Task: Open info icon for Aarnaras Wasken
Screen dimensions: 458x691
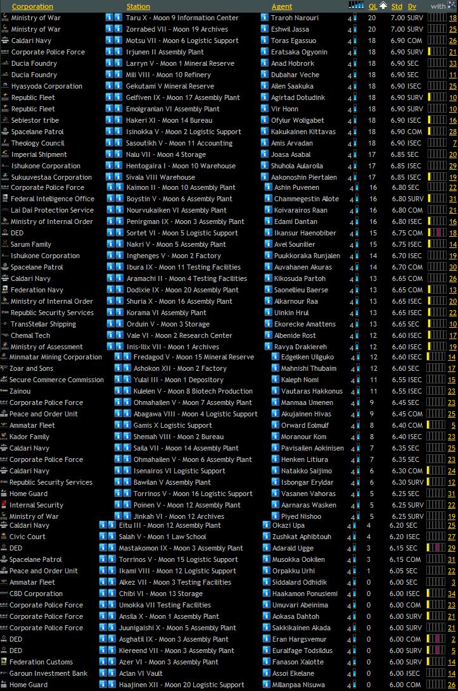Action: pos(275,505)
